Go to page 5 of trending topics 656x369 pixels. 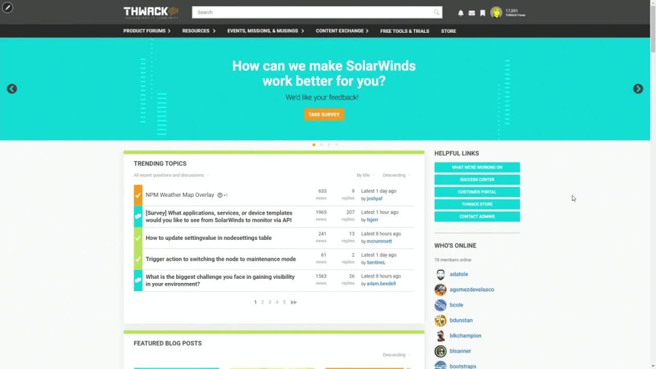point(284,302)
